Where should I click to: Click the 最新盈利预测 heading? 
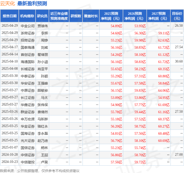32,4
